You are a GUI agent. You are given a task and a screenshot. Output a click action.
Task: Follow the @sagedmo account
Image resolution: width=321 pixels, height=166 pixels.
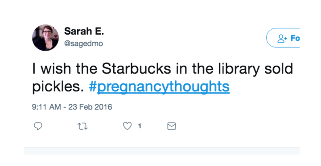[x=283, y=38]
